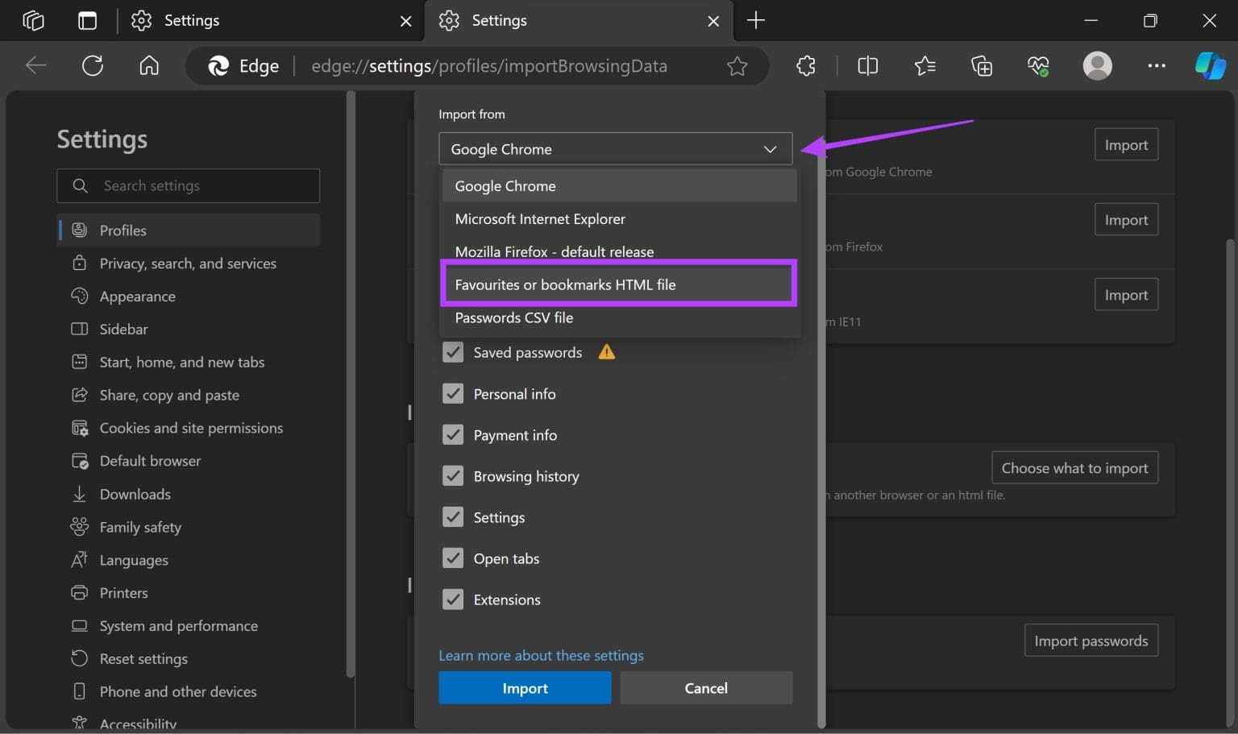Uncheck the Payment info checkbox
This screenshot has height=734, width=1238.
point(453,434)
